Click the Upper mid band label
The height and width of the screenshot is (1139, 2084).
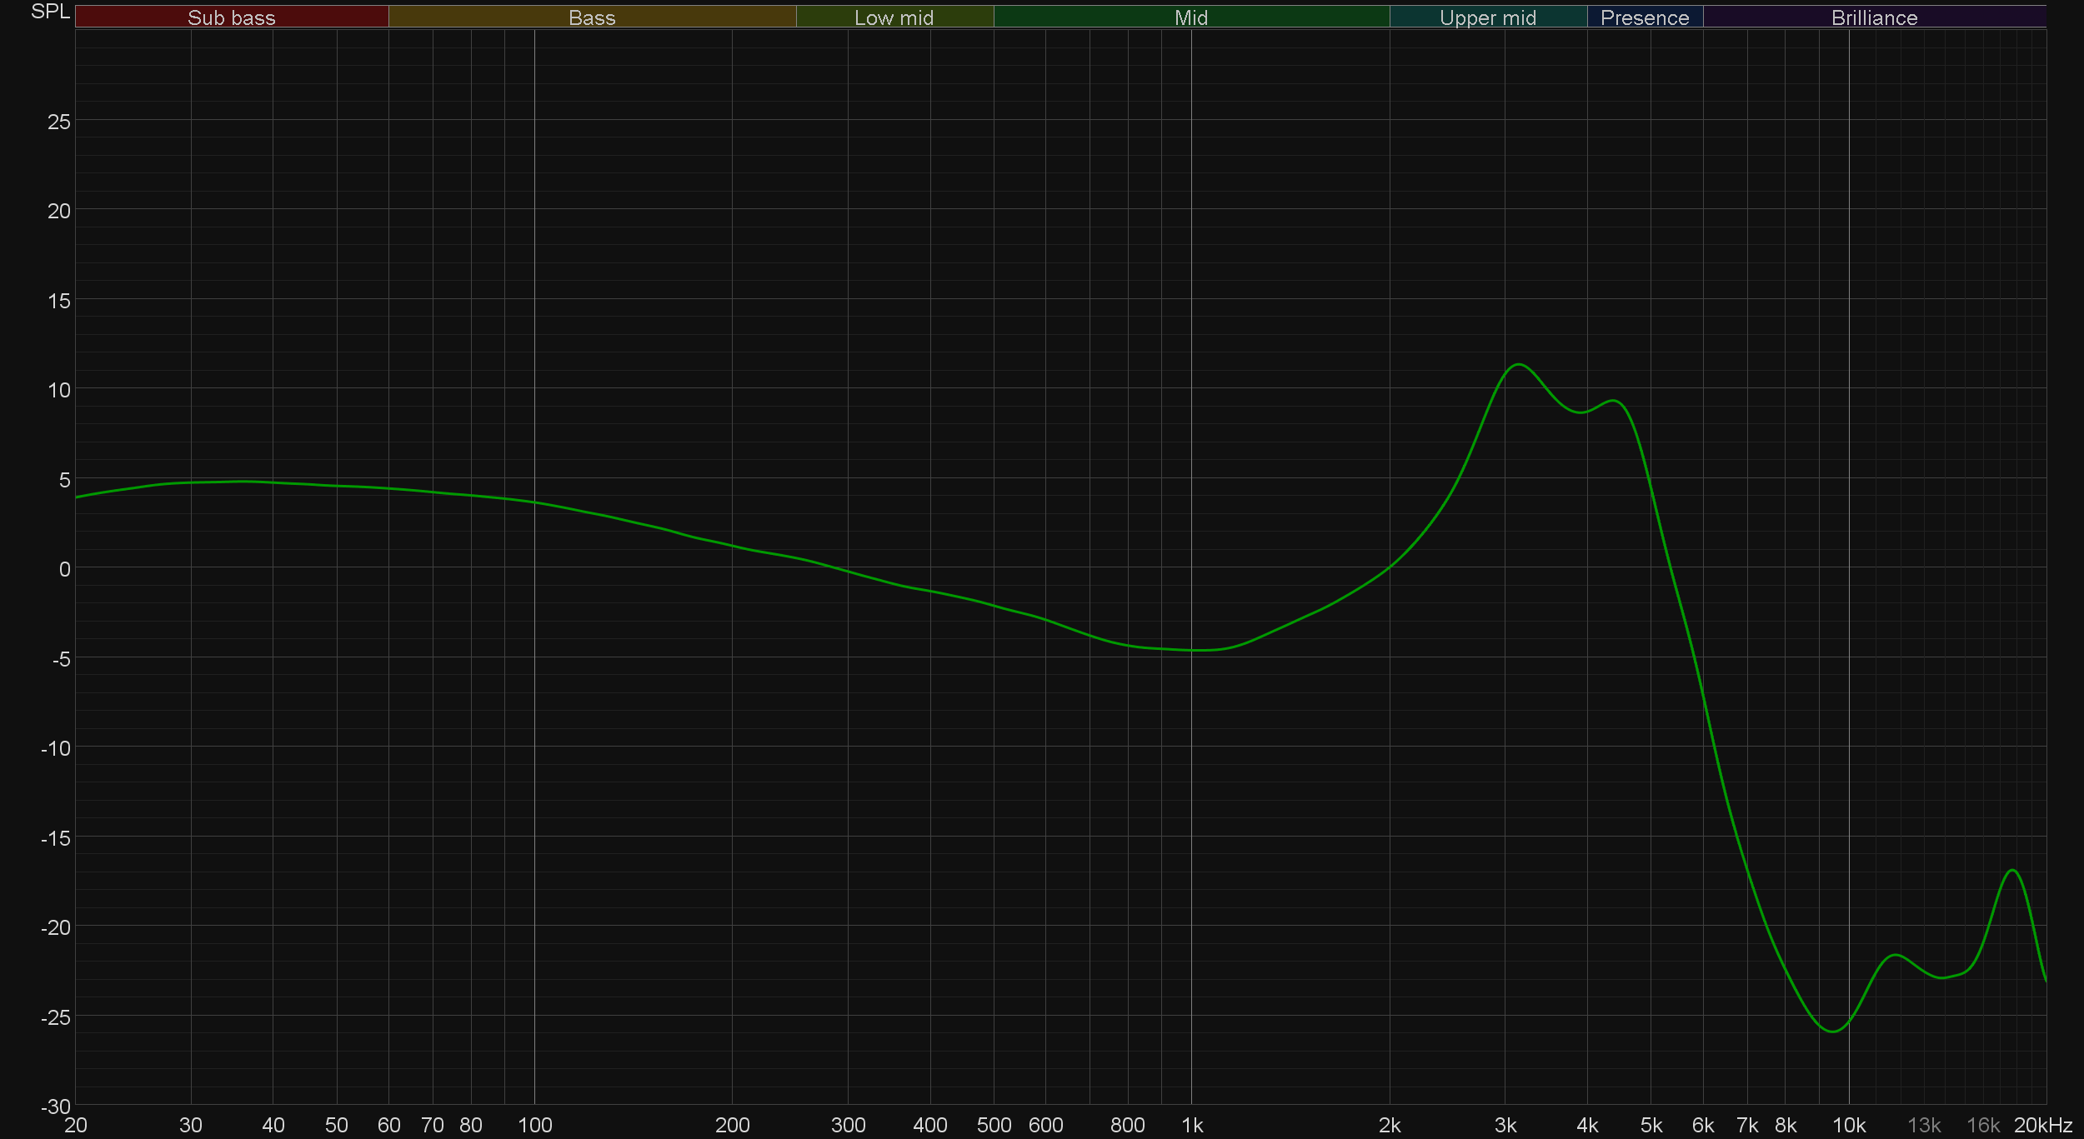pyautogui.click(x=1487, y=17)
